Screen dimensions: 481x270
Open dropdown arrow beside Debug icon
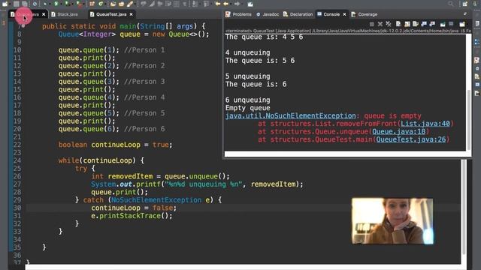pyautogui.click(x=50, y=4)
